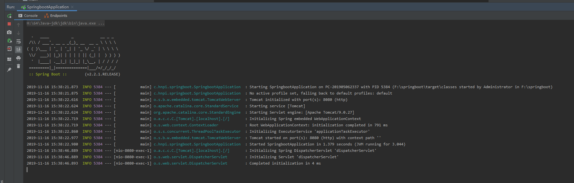Screen dimensions: 574x183
Task: Open the Restore Layout icon
Action: [x=9, y=59]
